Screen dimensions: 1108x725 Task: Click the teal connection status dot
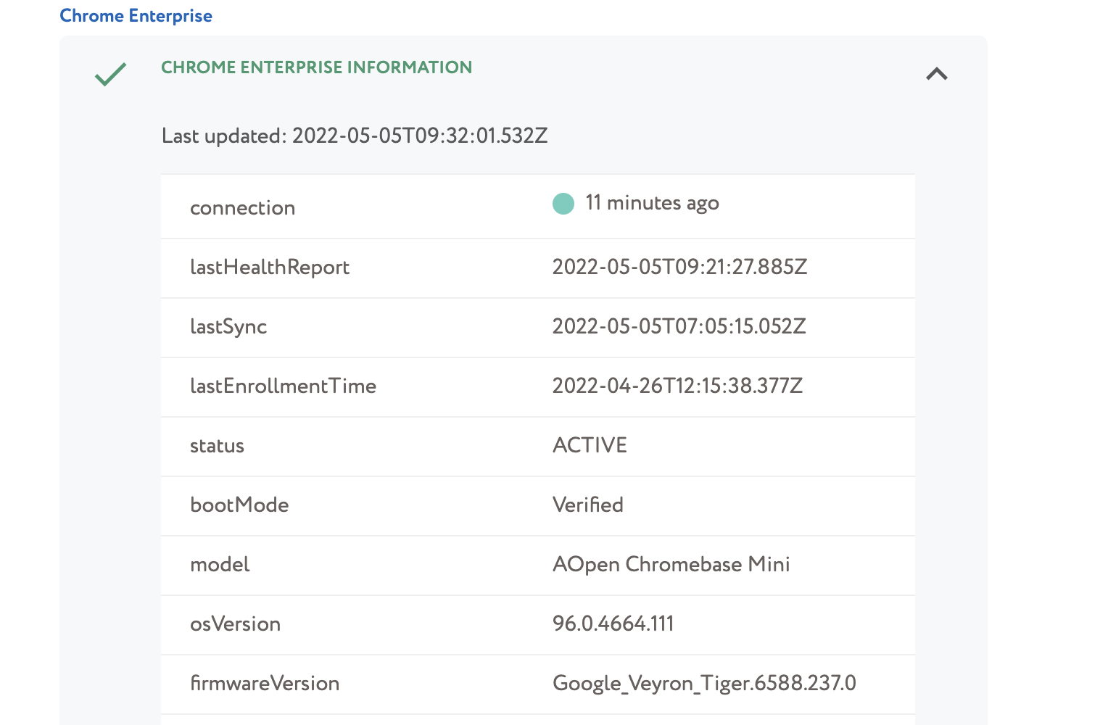(563, 204)
